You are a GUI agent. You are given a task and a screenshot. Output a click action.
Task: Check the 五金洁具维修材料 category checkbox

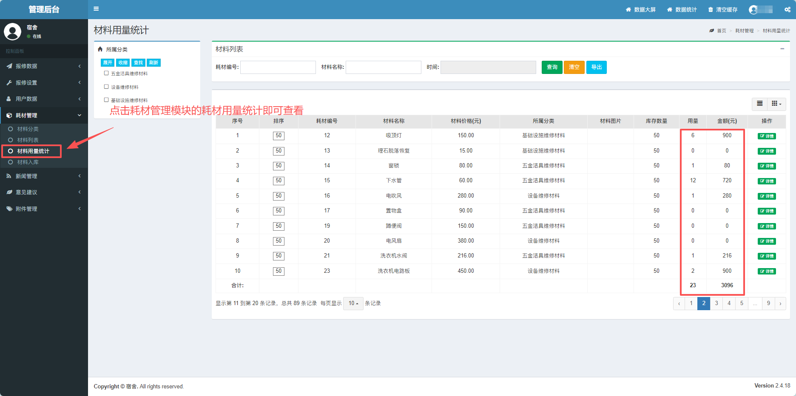(x=106, y=73)
